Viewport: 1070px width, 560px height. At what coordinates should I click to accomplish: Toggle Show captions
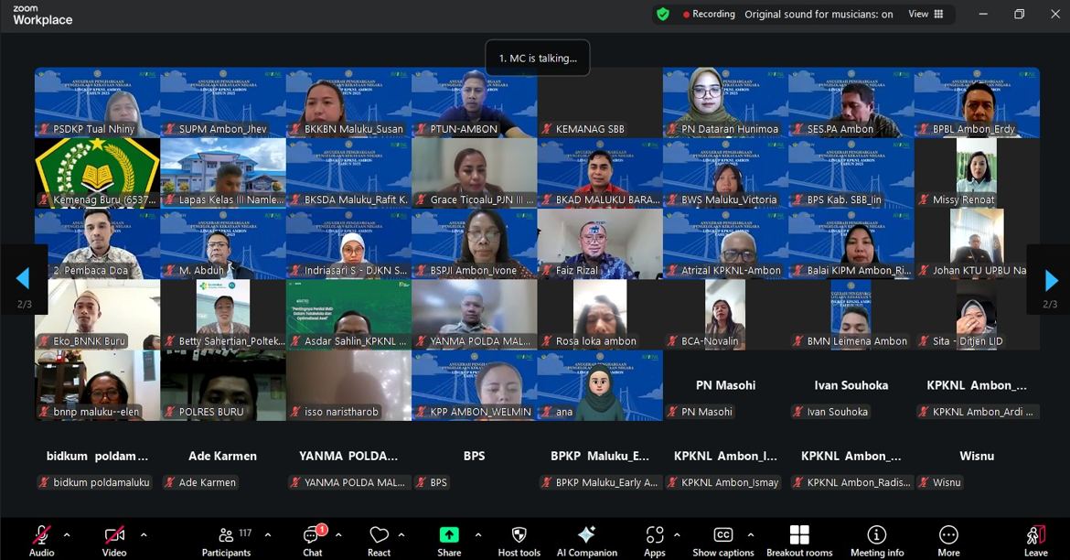[x=722, y=539]
